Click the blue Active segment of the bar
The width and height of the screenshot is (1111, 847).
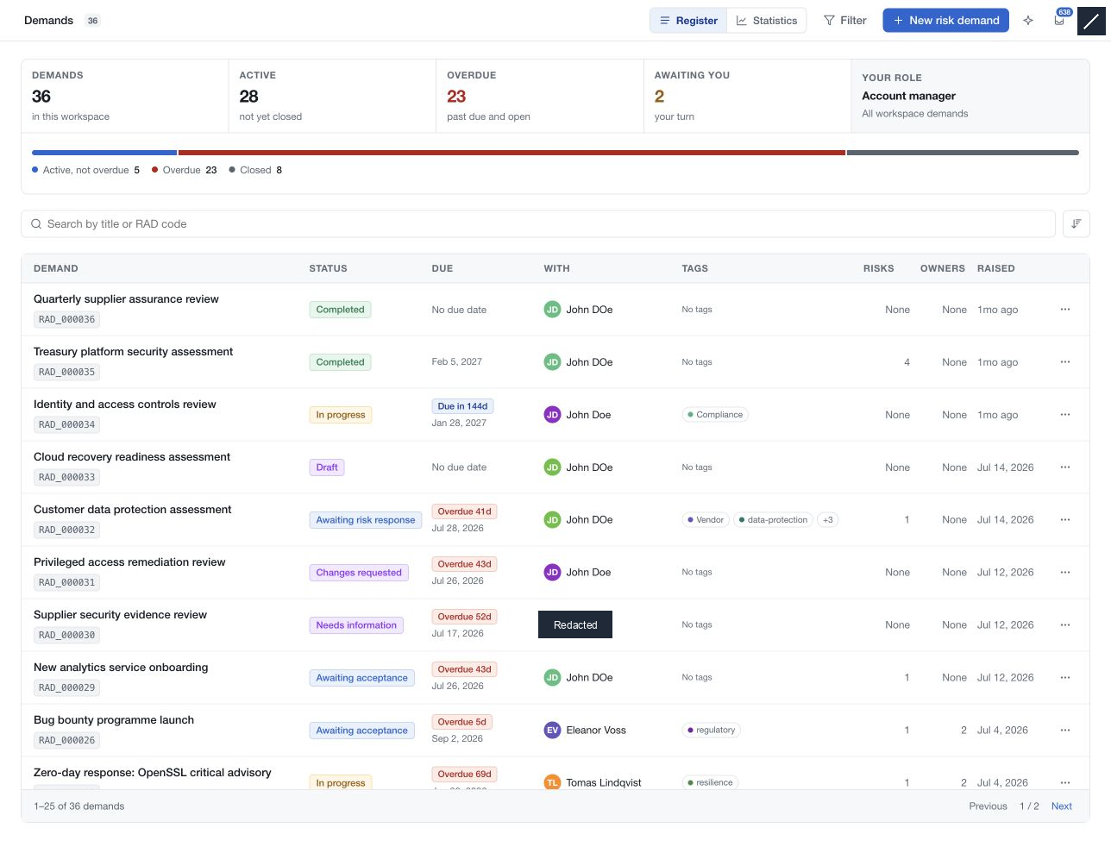click(104, 153)
